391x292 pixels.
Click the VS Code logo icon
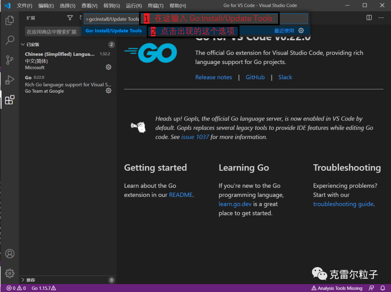pos(8,5)
